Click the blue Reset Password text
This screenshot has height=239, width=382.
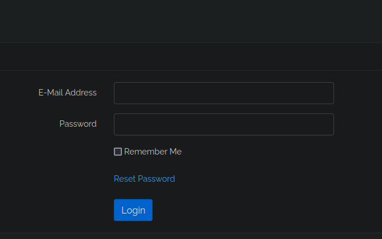pos(144,179)
